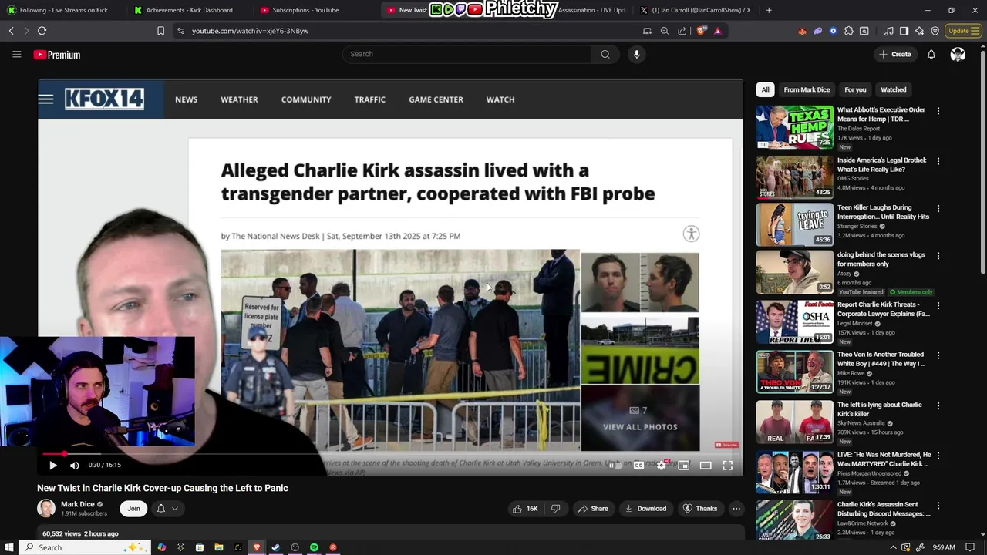Bookmark this page in address bar
Viewport: 987px width, 555px height.
click(160, 31)
